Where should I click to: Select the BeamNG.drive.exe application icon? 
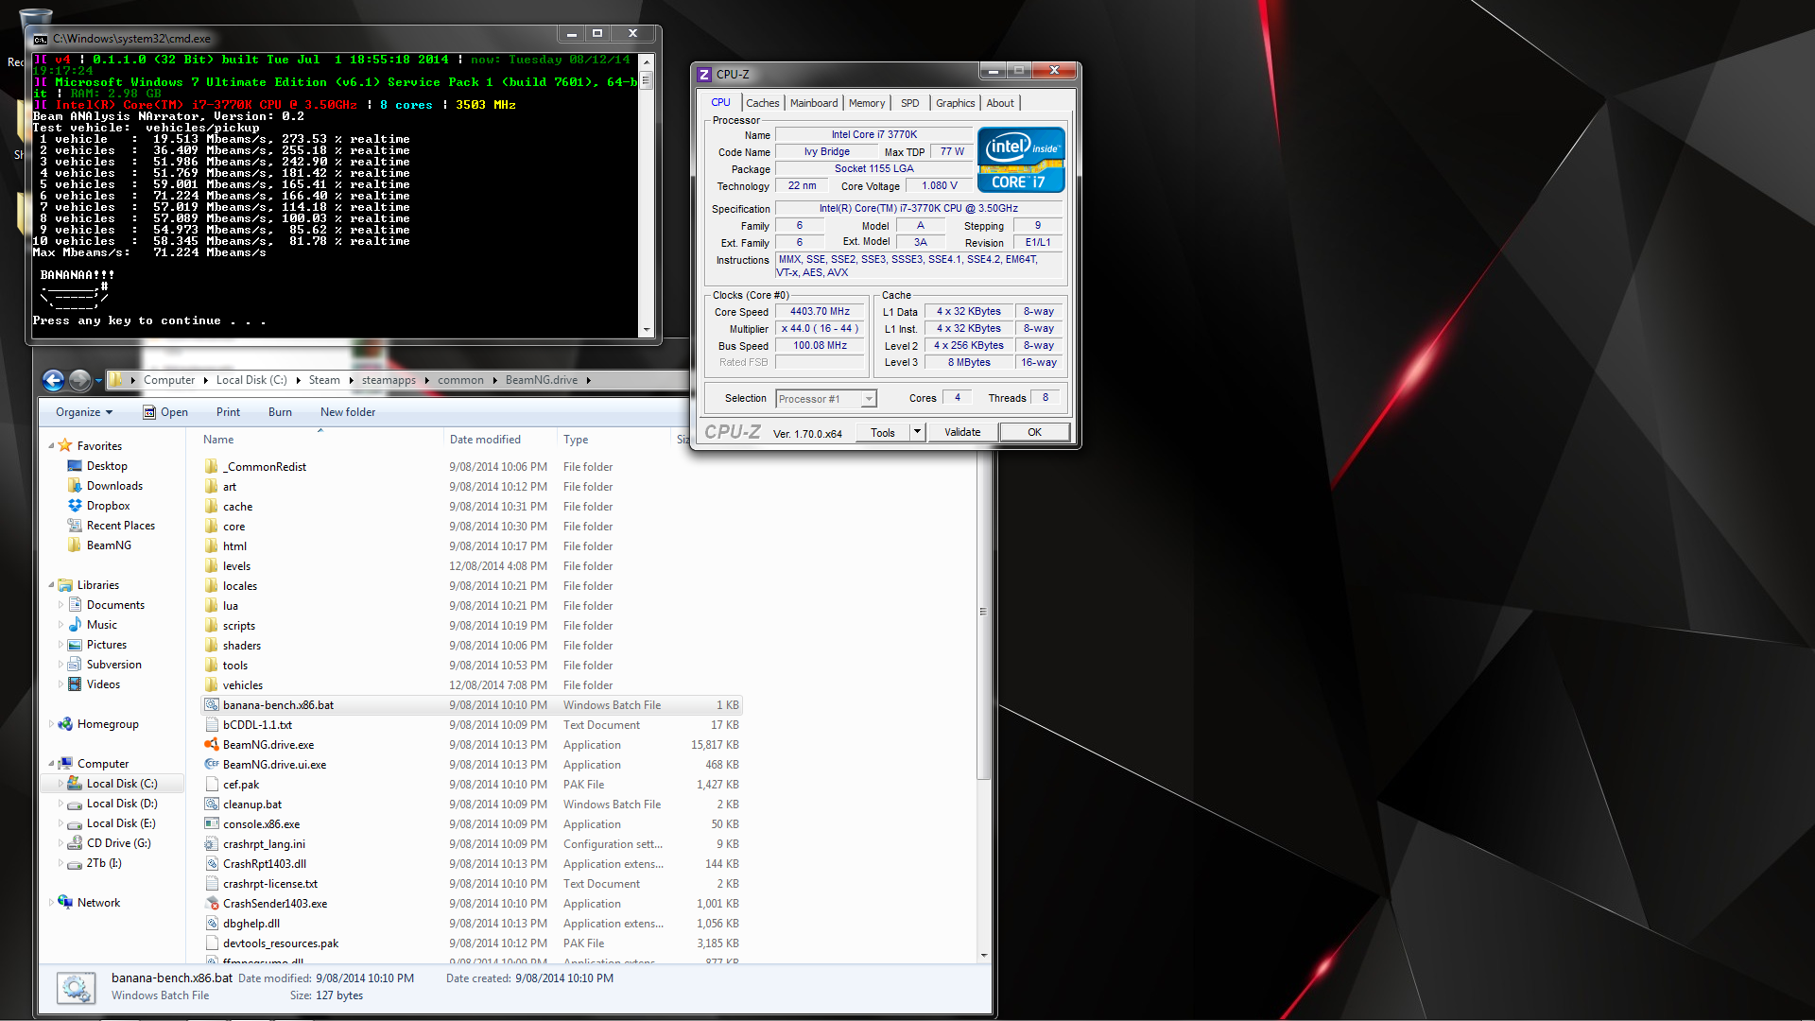pos(212,745)
